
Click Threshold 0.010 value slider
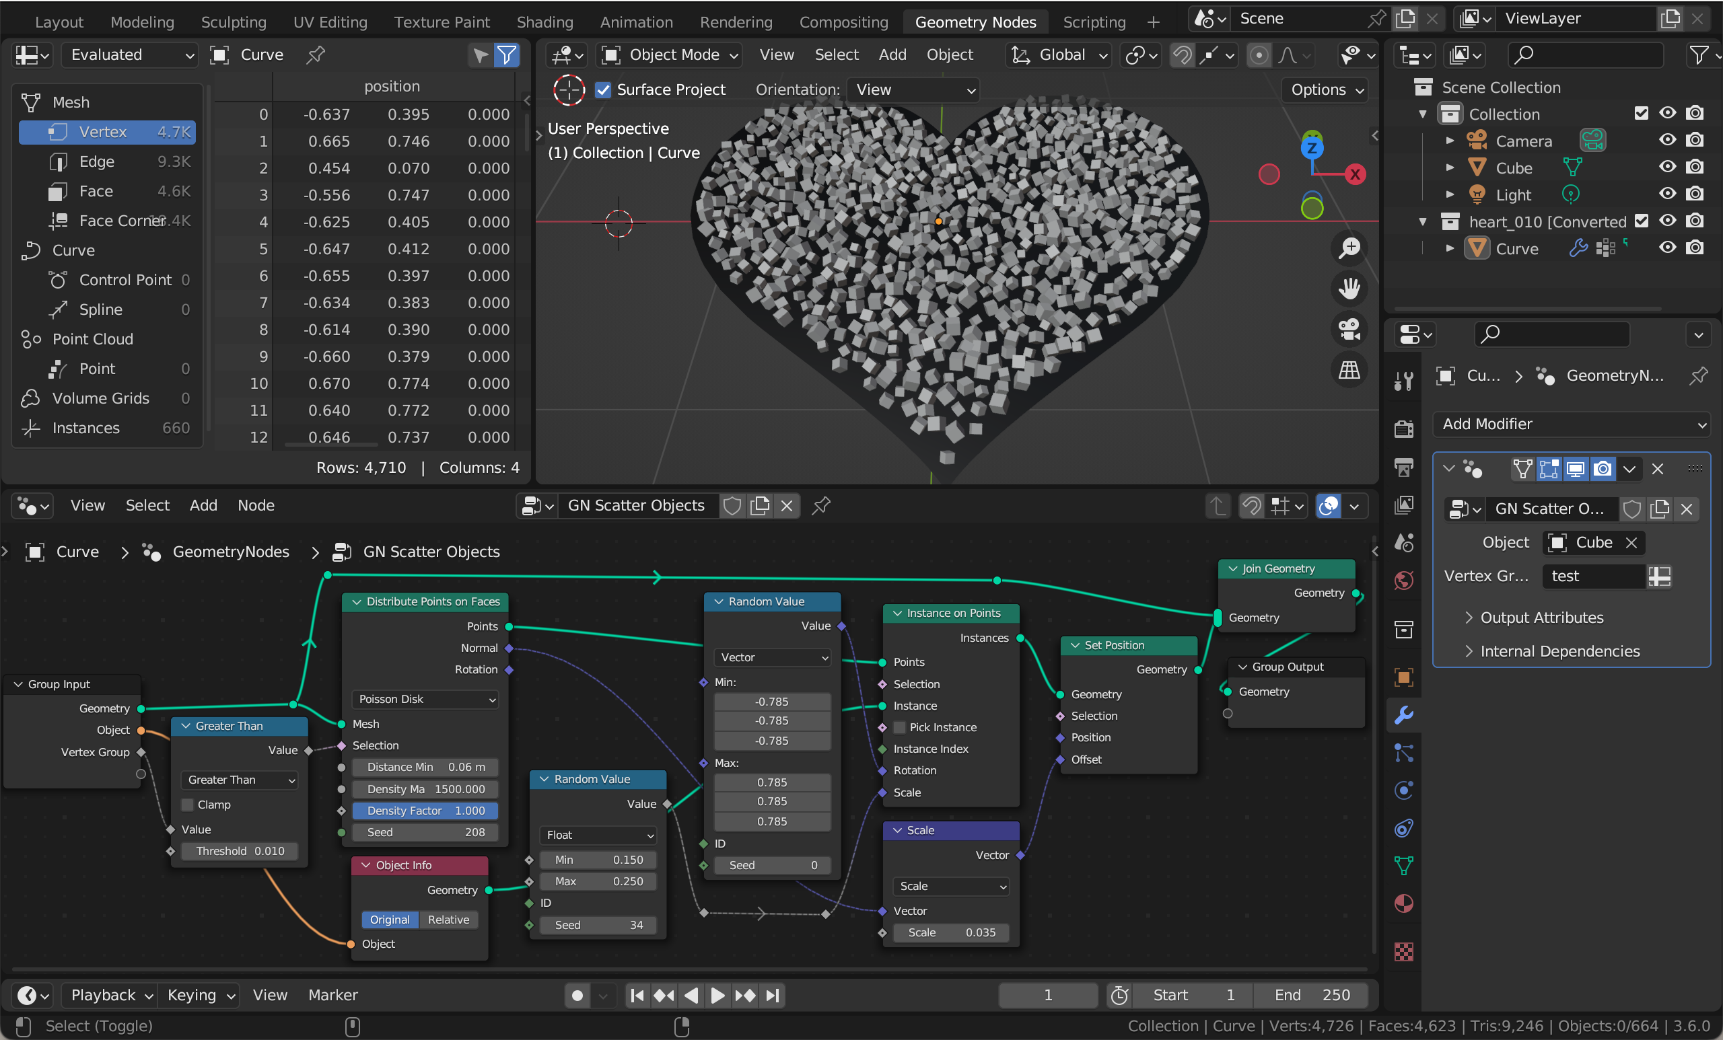240,851
